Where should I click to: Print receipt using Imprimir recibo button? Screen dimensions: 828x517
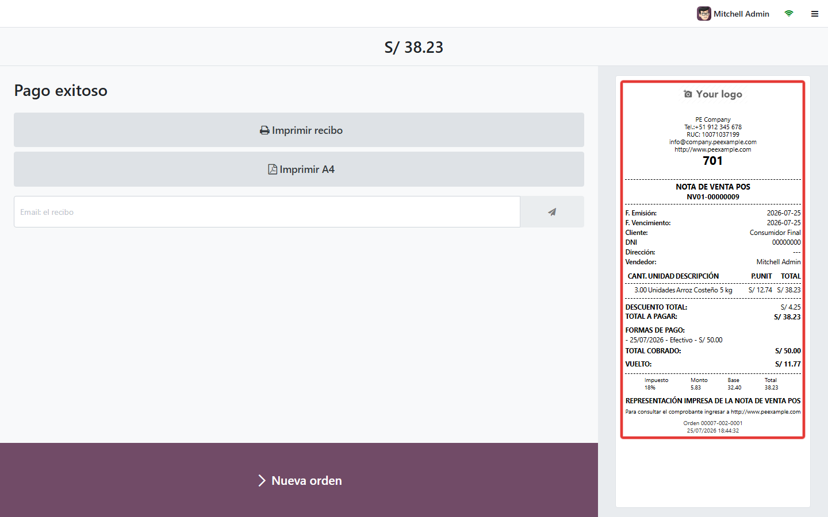[x=299, y=130]
